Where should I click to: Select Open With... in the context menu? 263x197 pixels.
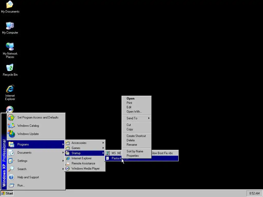click(x=137, y=112)
